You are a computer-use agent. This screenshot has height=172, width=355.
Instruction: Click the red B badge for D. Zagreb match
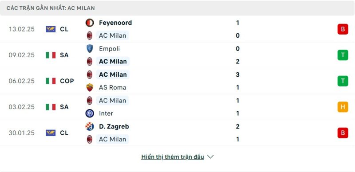click(343, 133)
